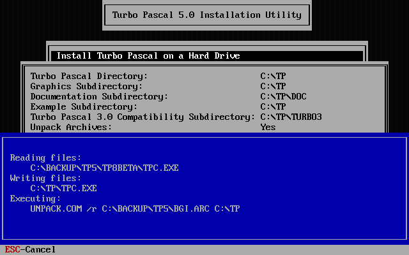Select the Example Subdirectory value C:\TP
The image size is (409, 255).
[273, 106]
